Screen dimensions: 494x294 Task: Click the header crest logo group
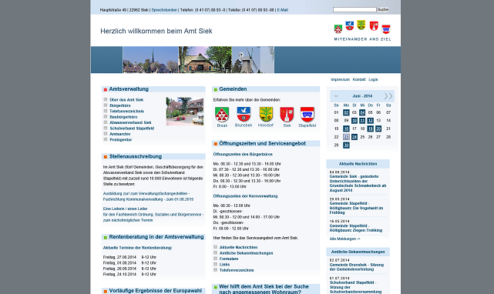click(362, 31)
